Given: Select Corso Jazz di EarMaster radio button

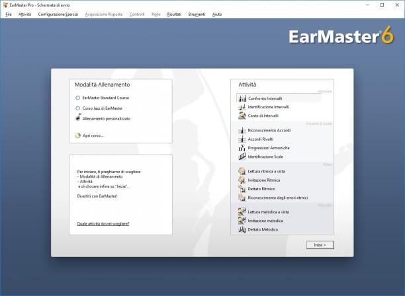Looking at the screenshot, I should tap(77, 108).
